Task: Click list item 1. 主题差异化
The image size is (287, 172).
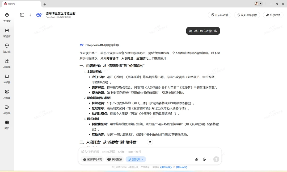Action: point(93,72)
